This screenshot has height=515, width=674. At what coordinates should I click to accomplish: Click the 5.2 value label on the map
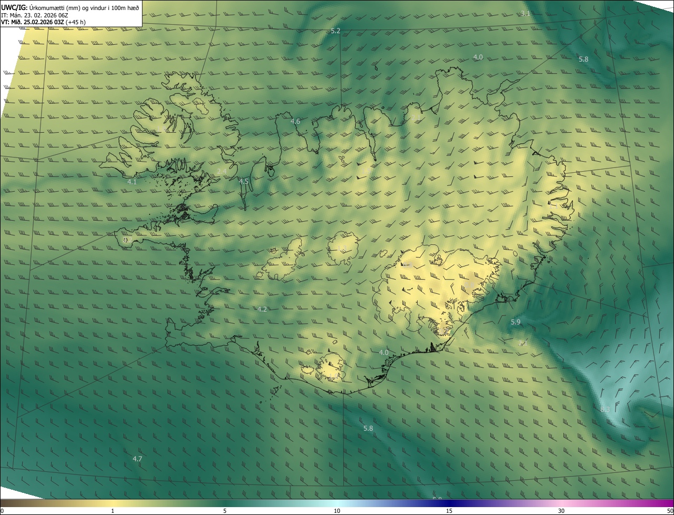tap(335, 31)
